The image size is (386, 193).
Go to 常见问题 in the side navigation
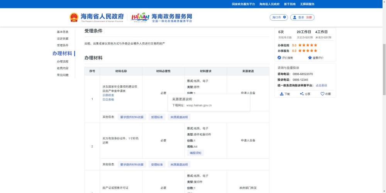[x=63, y=75]
